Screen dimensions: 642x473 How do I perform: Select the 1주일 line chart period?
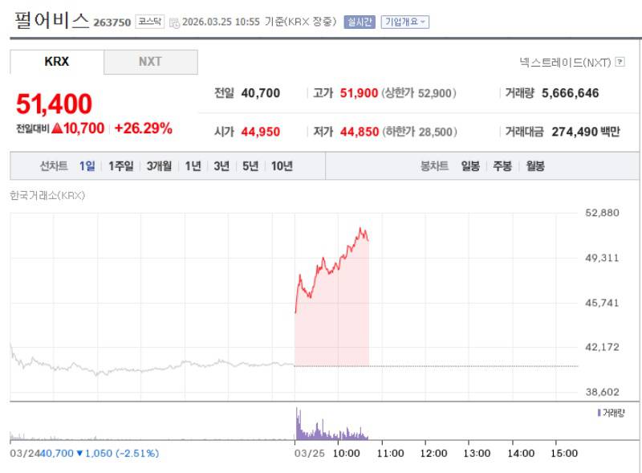pos(121,166)
